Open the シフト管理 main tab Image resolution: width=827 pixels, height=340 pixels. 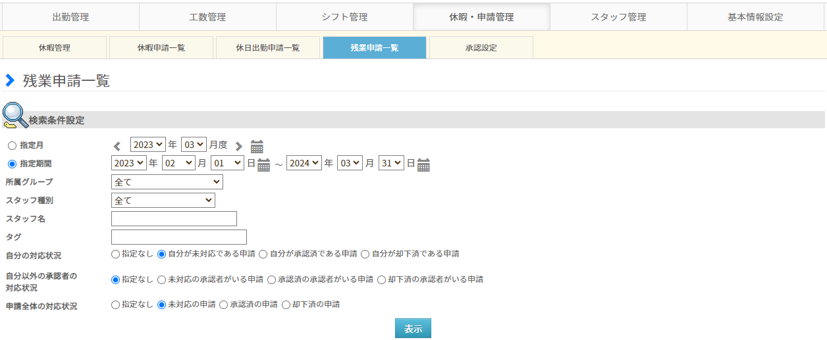pyautogui.click(x=344, y=17)
